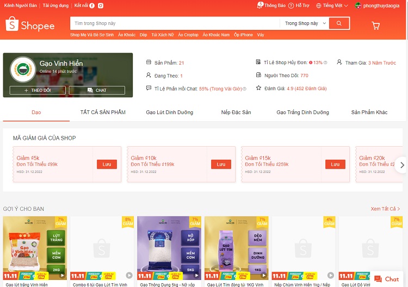Click the Hỗ Trợ help question icon
This screenshot has height=287, width=408.
(x=291, y=6)
